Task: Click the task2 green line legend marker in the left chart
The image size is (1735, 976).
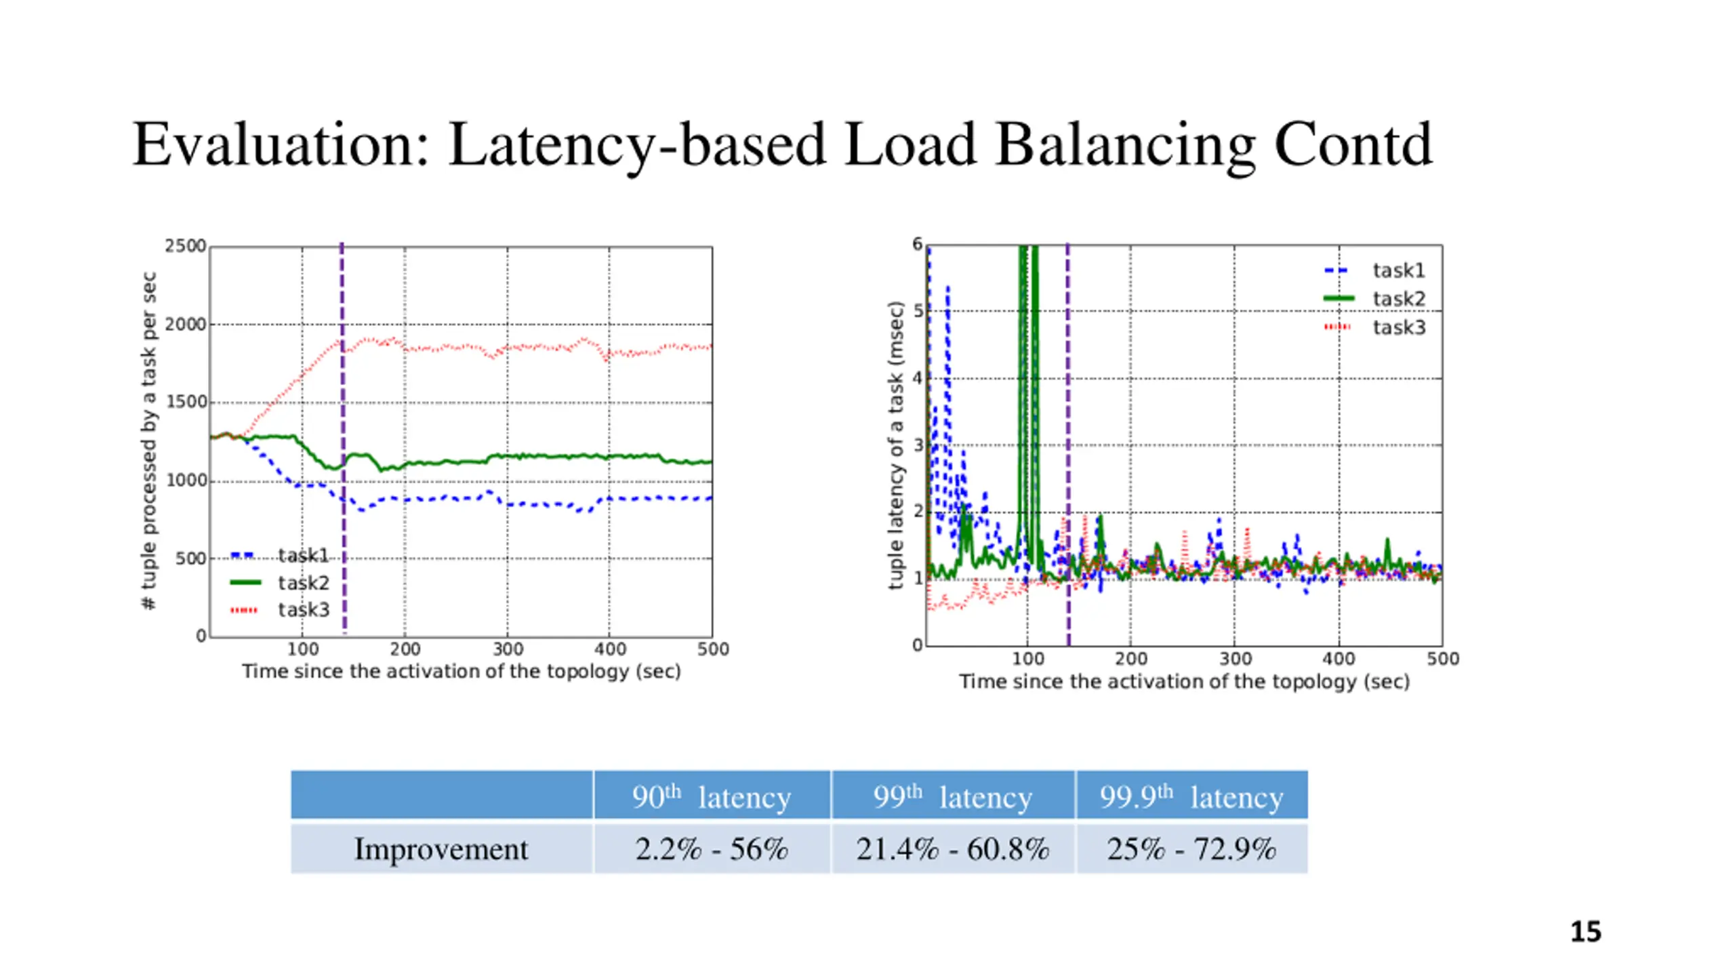Action: 245,582
